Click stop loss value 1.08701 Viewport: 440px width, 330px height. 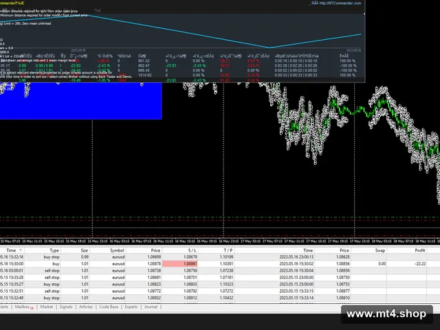[190, 278]
